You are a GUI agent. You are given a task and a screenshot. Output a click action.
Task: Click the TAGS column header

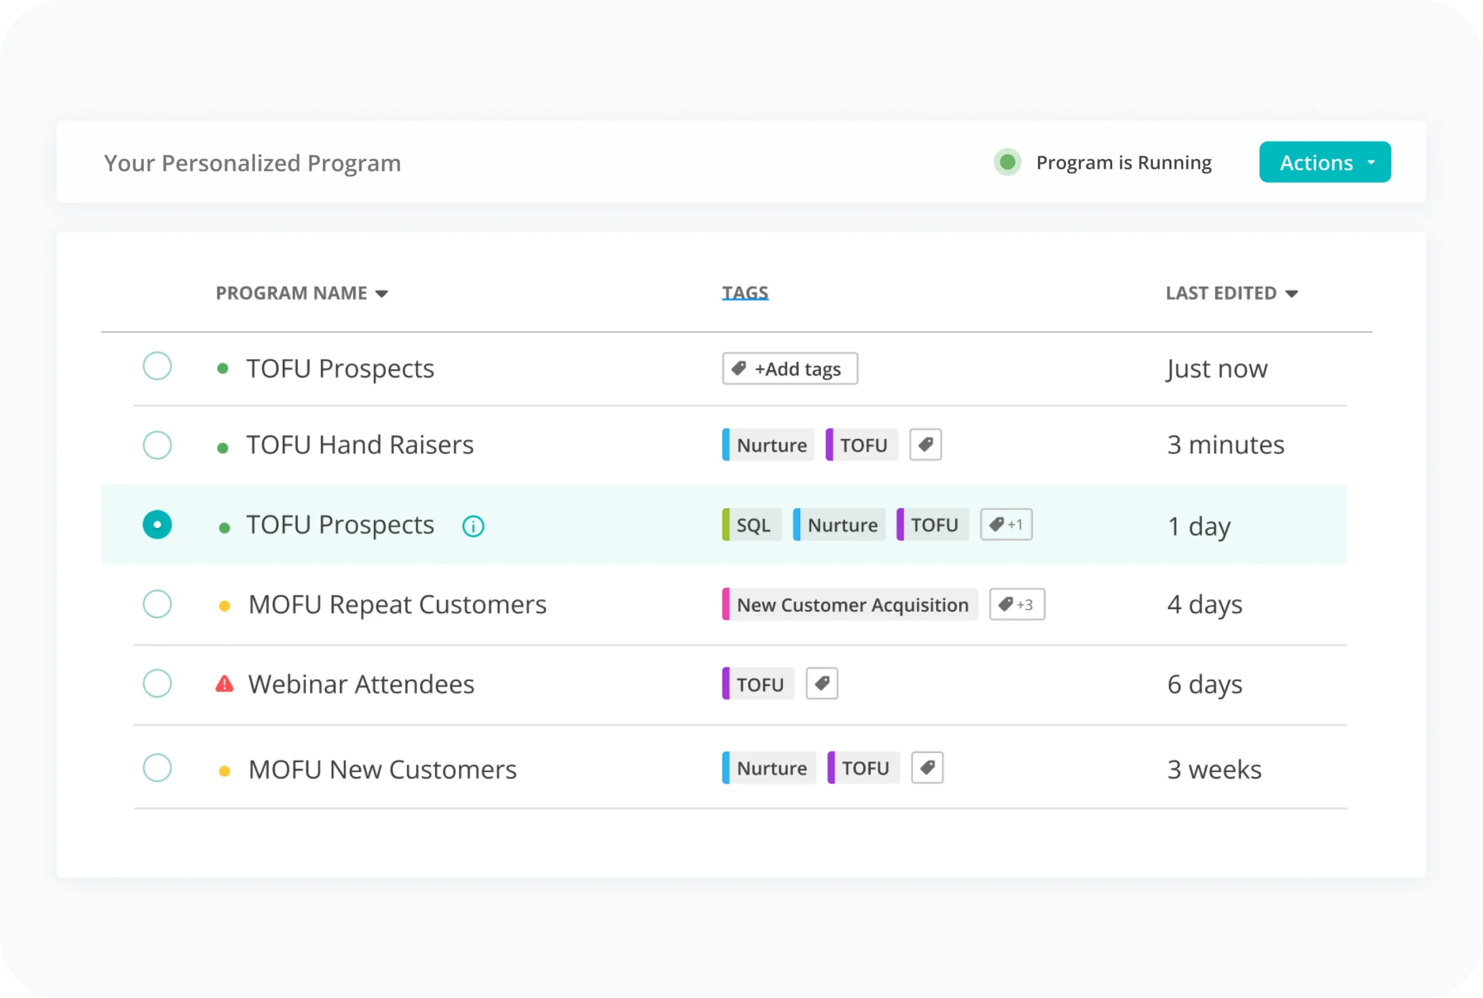click(x=745, y=293)
